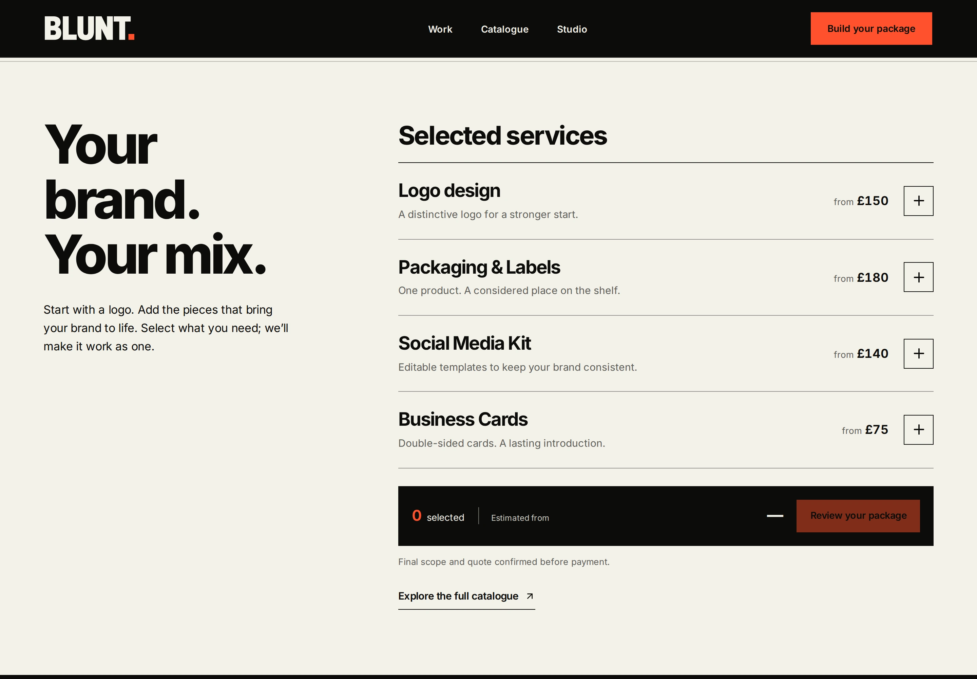Add Packaging & Labels with its plus button
Screen dimensions: 977x679
(x=918, y=277)
